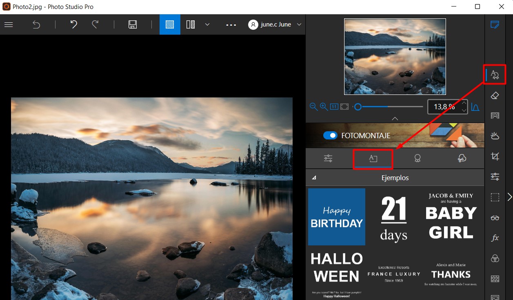
Task: Open the sidebar adjustment sliders tool
Action: point(495,177)
